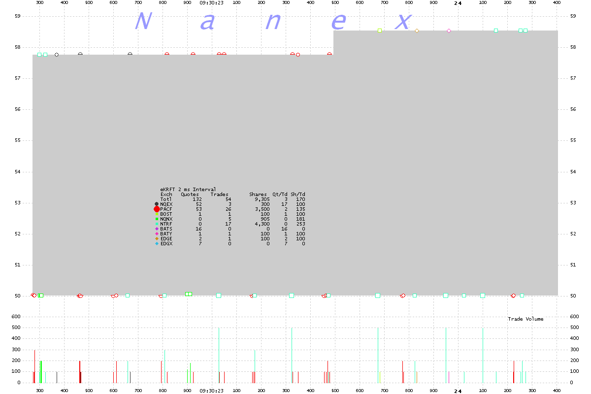Viewport: 591px width, 394px height.
Task: Click the 'EDGE' exchange label
Action: tap(166, 238)
